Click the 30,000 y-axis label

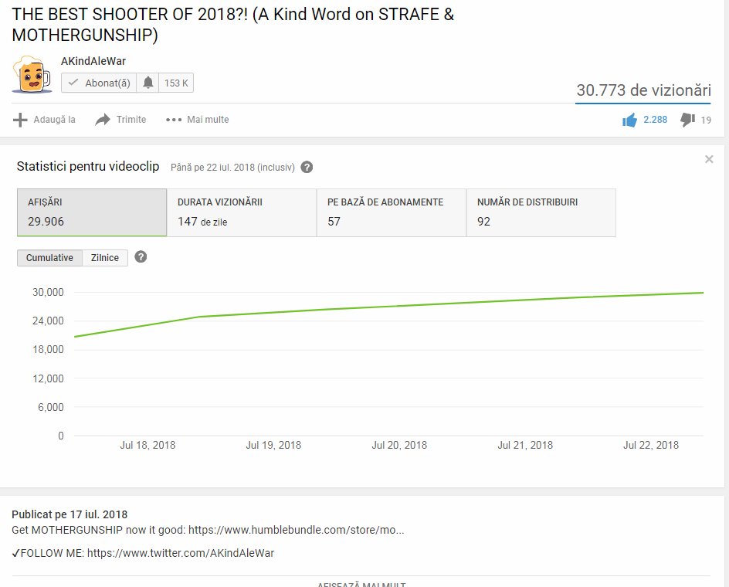(x=48, y=292)
